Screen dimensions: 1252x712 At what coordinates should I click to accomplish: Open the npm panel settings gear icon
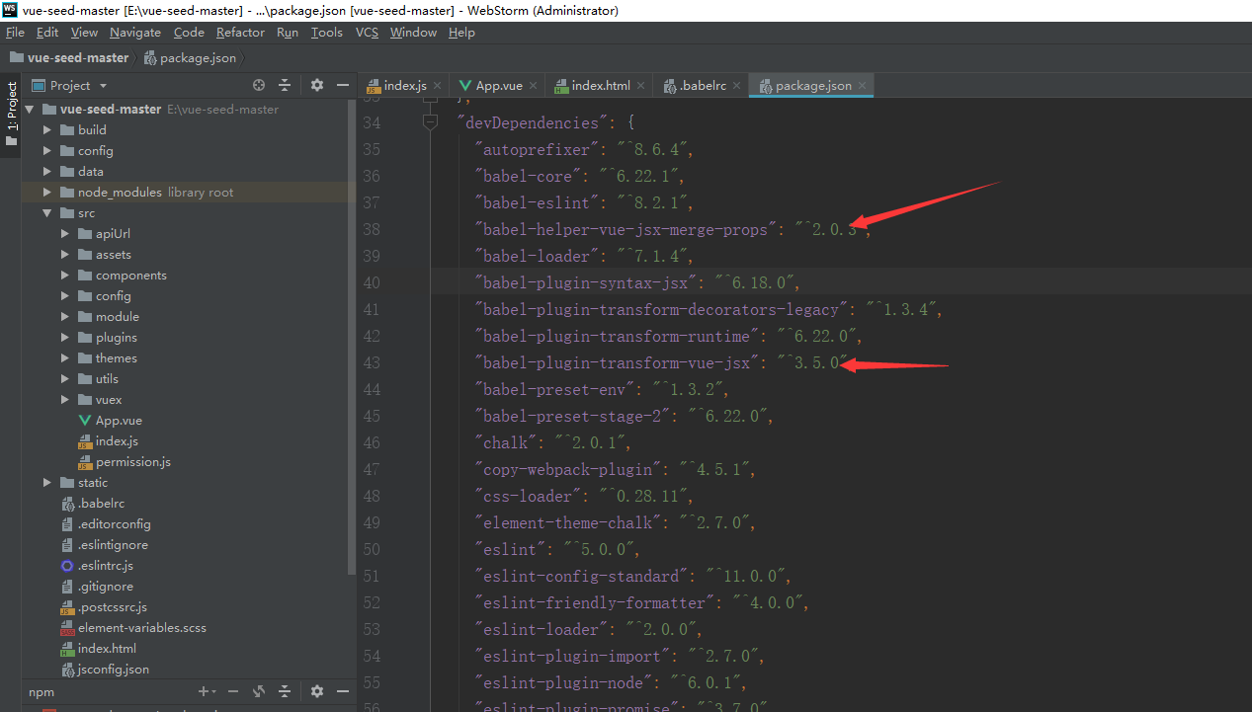tap(316, 691)
